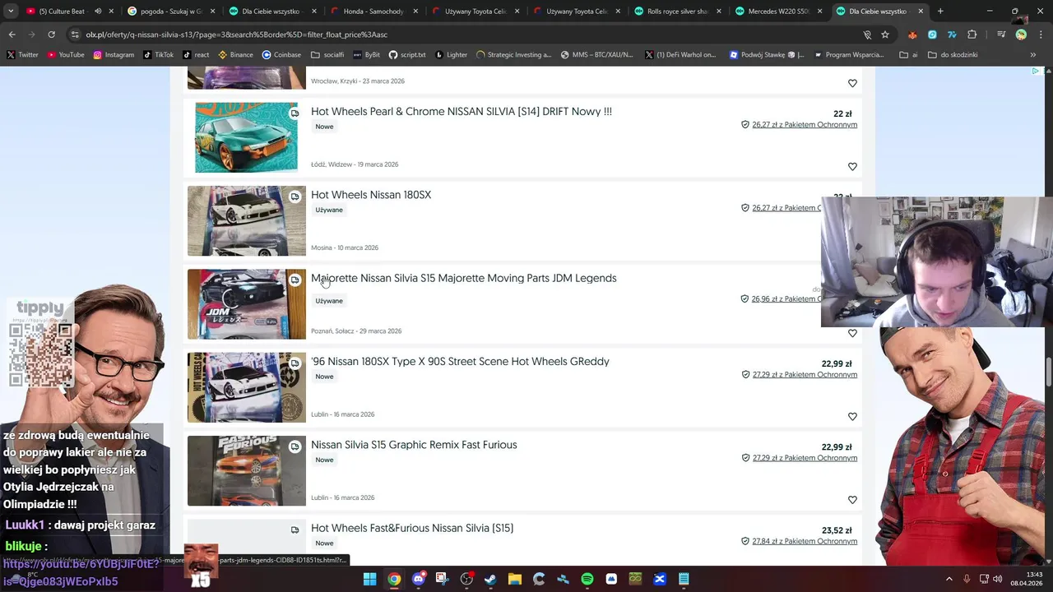This screenshot has height=592, width=1053.
Task: Click 27,29 zł z Pakietem Ochronnym under GReddy
Action: pyautogui.click(x=805, y=375)
